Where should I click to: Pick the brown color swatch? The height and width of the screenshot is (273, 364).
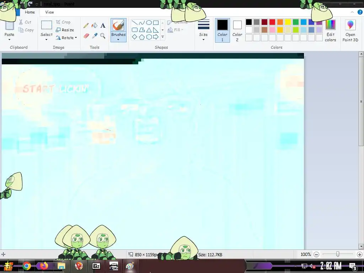click(x=264, y=30)
